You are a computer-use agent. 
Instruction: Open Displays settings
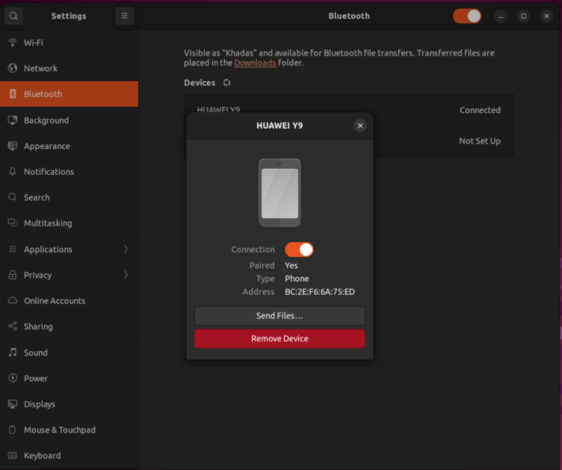pos(69,404)
